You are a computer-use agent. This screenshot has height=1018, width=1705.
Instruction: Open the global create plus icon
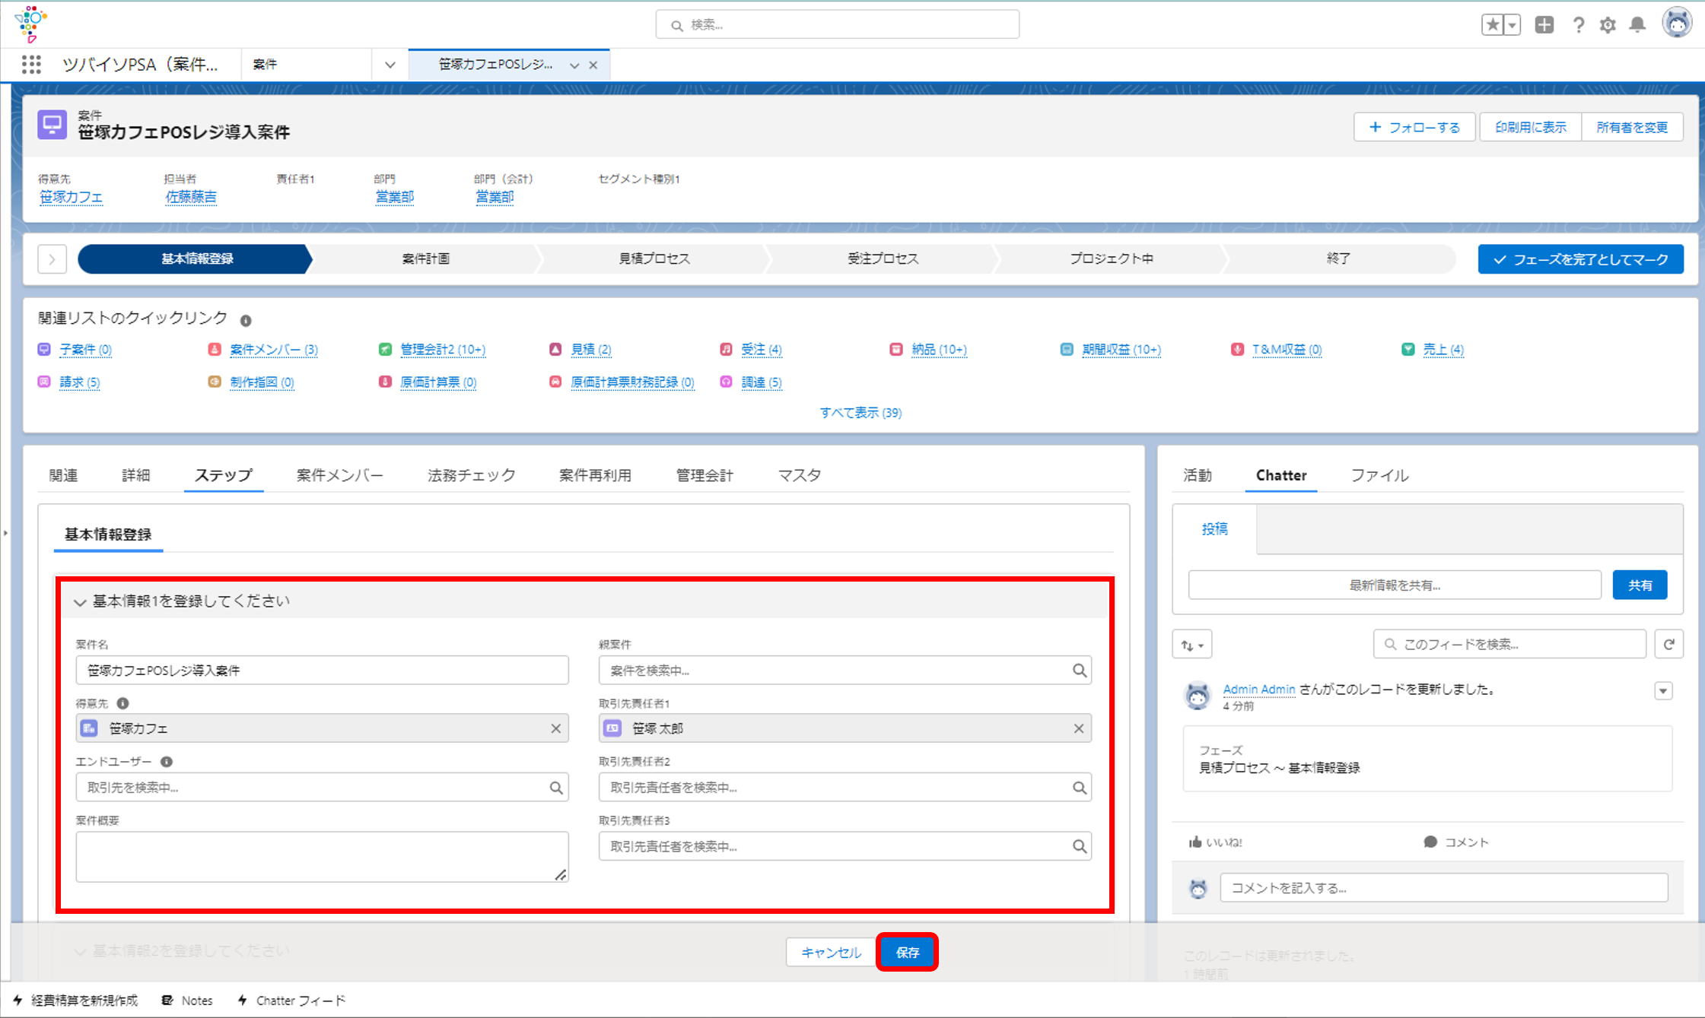click(x=1544, y=25)
